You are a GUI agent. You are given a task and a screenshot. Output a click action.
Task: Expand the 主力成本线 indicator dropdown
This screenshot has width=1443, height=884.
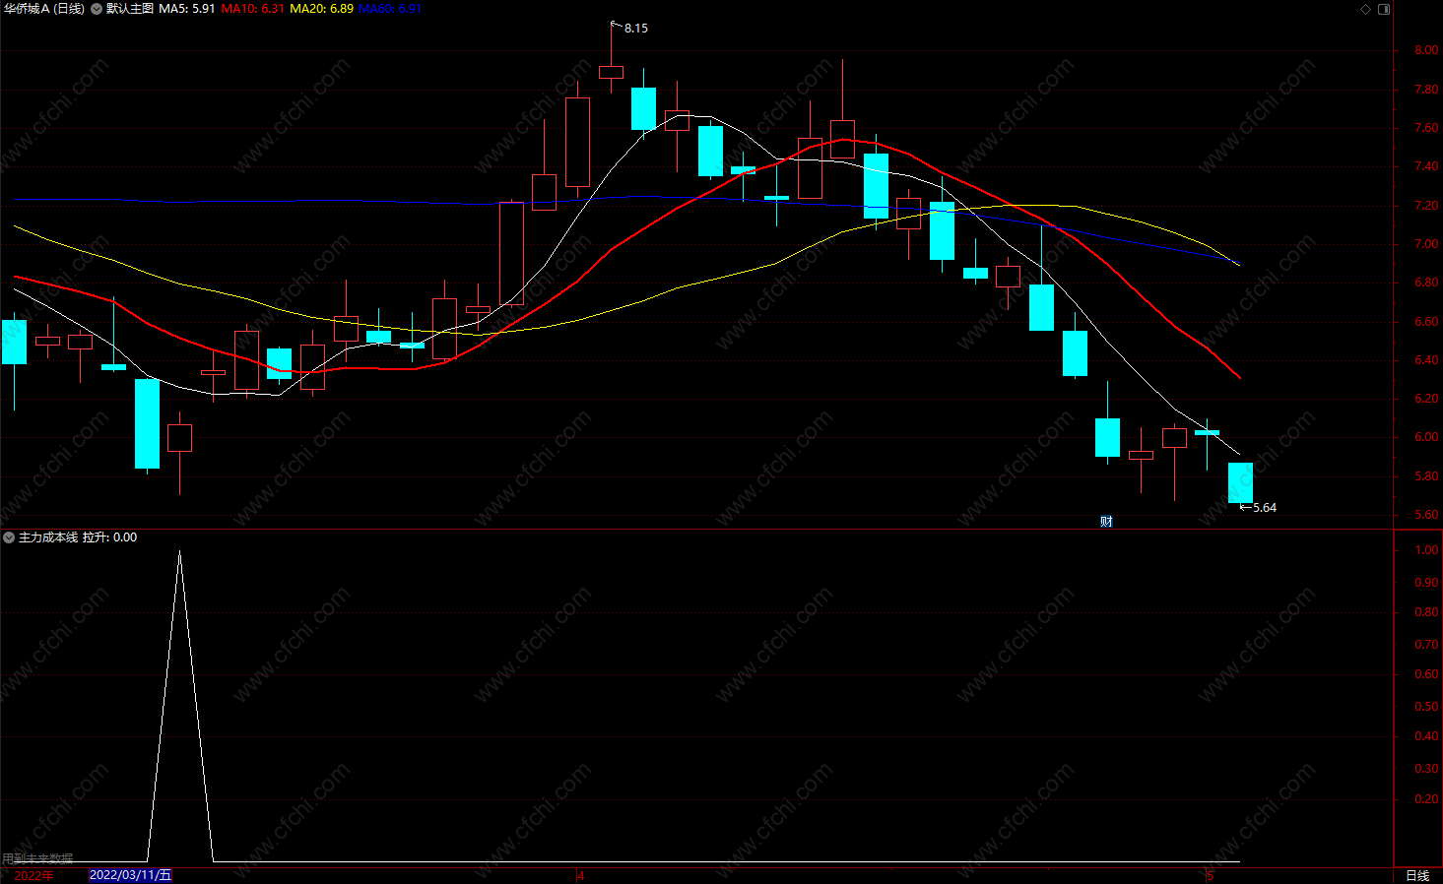[9, 537]
